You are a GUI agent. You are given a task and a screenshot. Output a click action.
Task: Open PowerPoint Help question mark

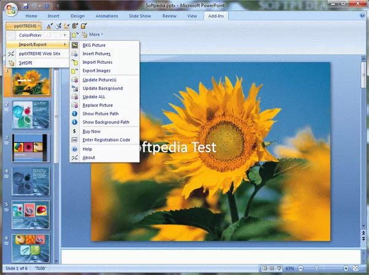(x=362, y=15)
